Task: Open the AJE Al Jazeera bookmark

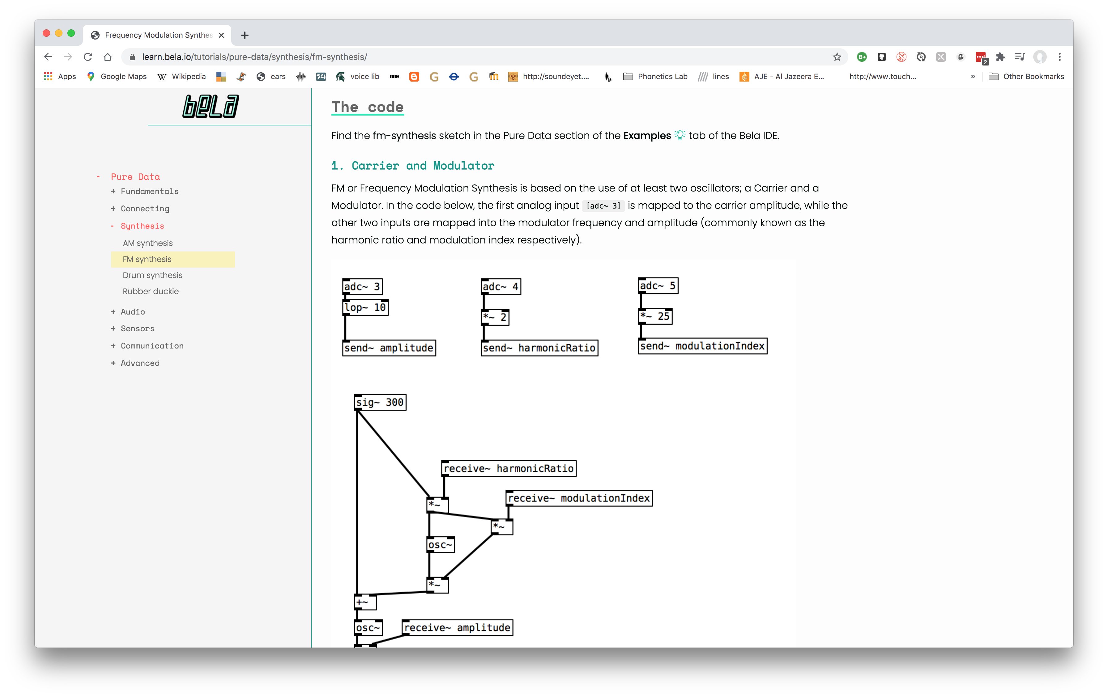Action: pos(782,76)
